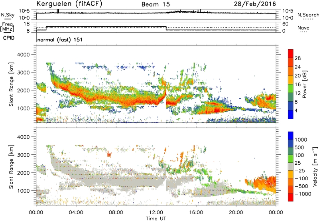Screen dimensions: 319x221
Task: Click the '08:00' time axis label
Action: [116, 212]
